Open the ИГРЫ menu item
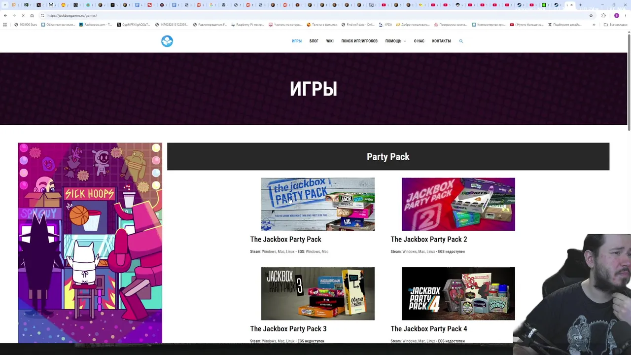This screenshot has width=631, height=355. tap(296, 41)
